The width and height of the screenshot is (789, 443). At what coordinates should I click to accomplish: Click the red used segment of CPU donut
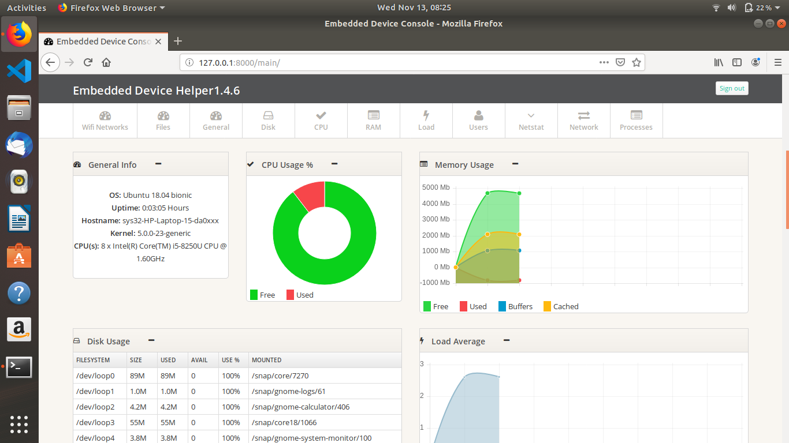tap(311, 195)
